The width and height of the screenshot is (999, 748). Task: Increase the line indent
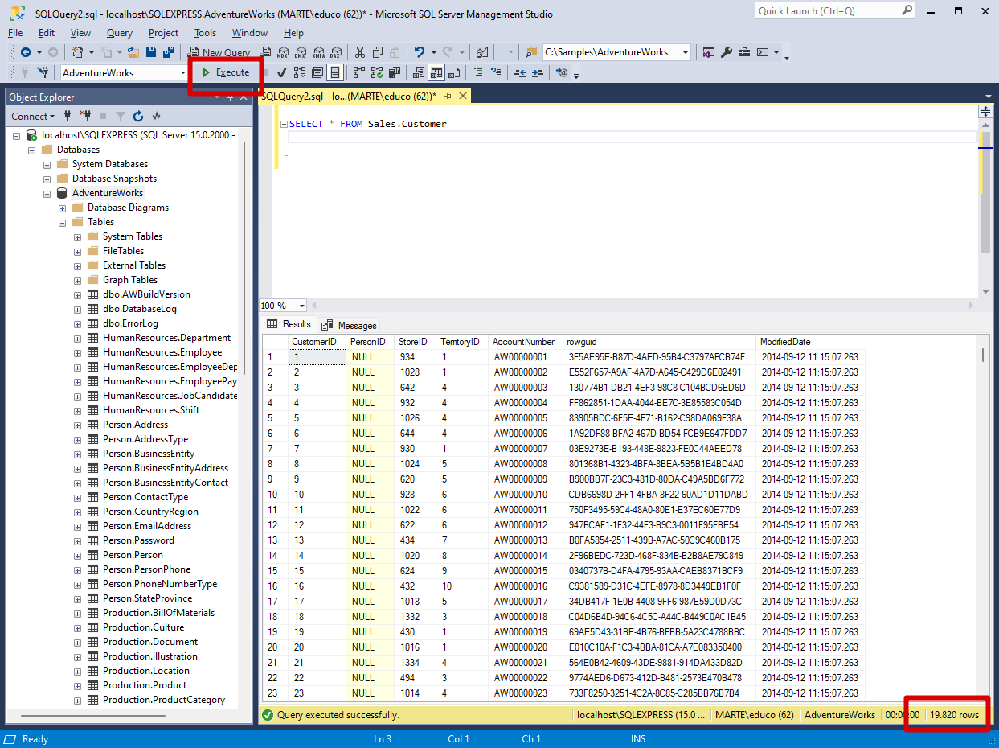tap(538, 72)
